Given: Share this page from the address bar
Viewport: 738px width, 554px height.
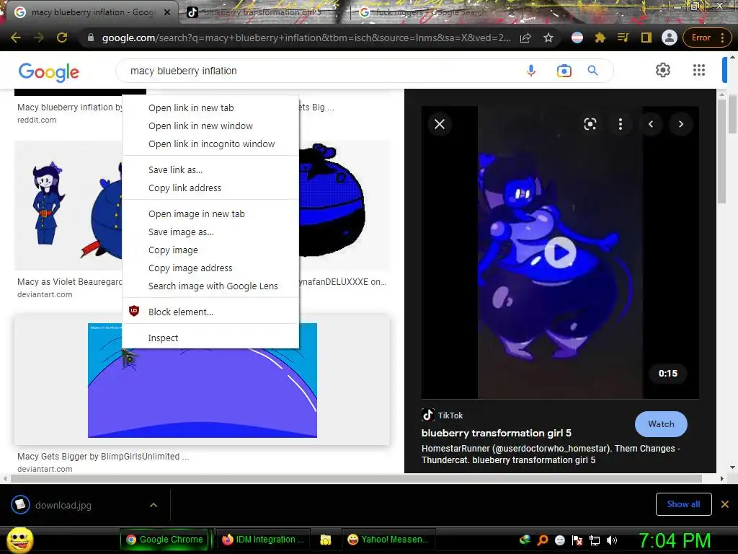Looking at the screenshot, I should tap(525, 38).
